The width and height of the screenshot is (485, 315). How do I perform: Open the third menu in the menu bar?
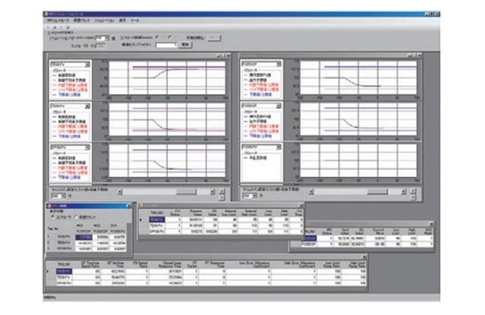tap(103, 20)
